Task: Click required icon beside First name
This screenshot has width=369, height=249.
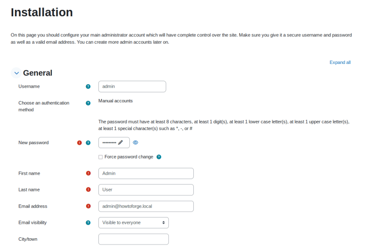Action: tap(88, 173)
